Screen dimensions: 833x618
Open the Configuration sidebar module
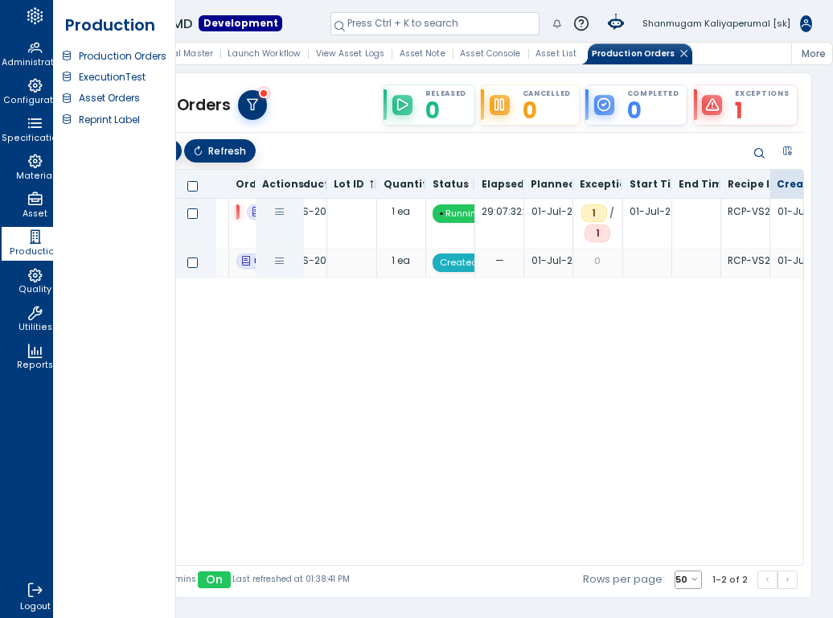click(x=27, y=93)
